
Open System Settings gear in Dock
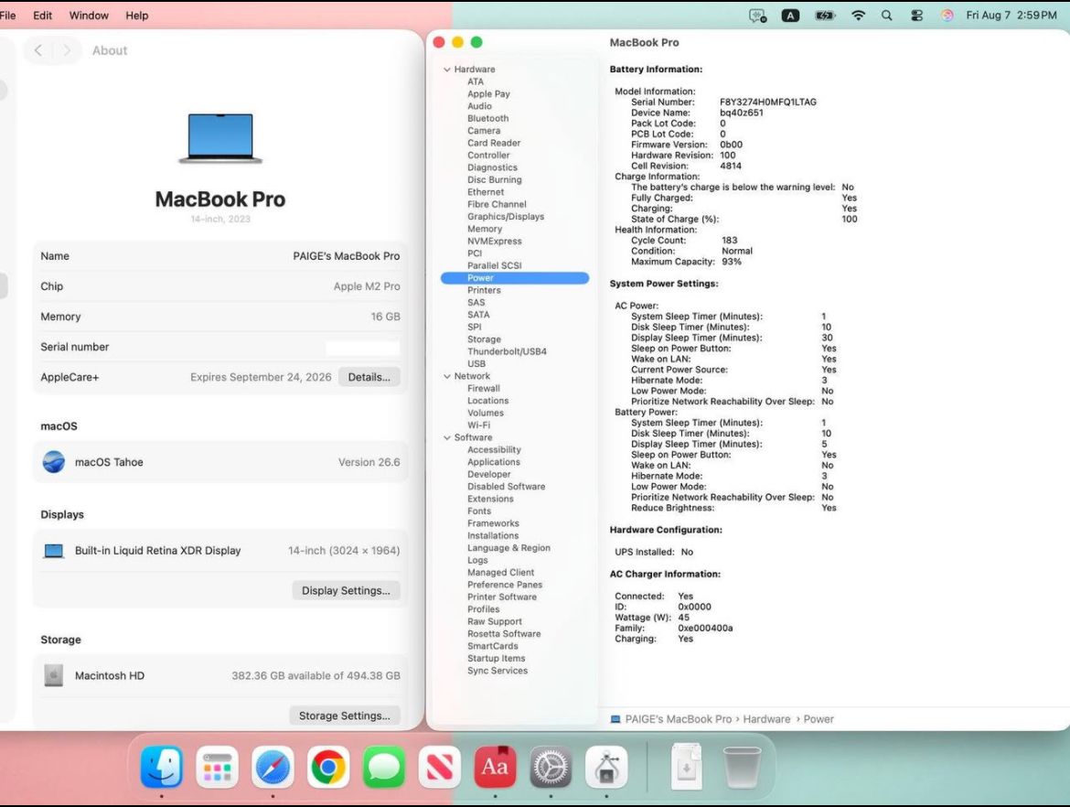pos(551,768)
